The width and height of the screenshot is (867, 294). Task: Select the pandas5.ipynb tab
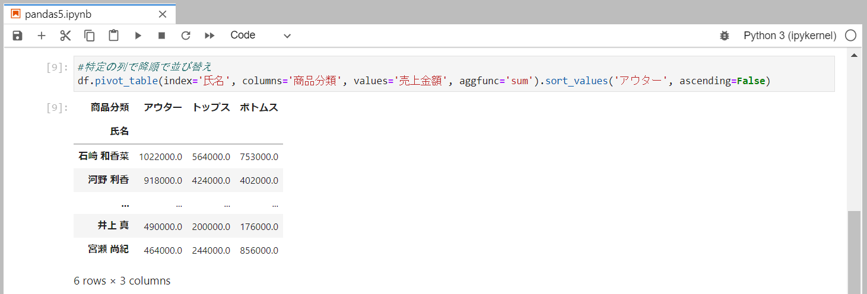point(89,14)
